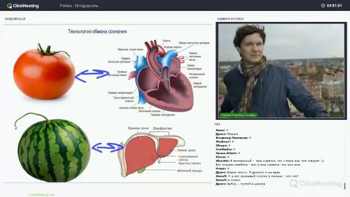Click the clock icon beside the session timer

coord(323,5)
